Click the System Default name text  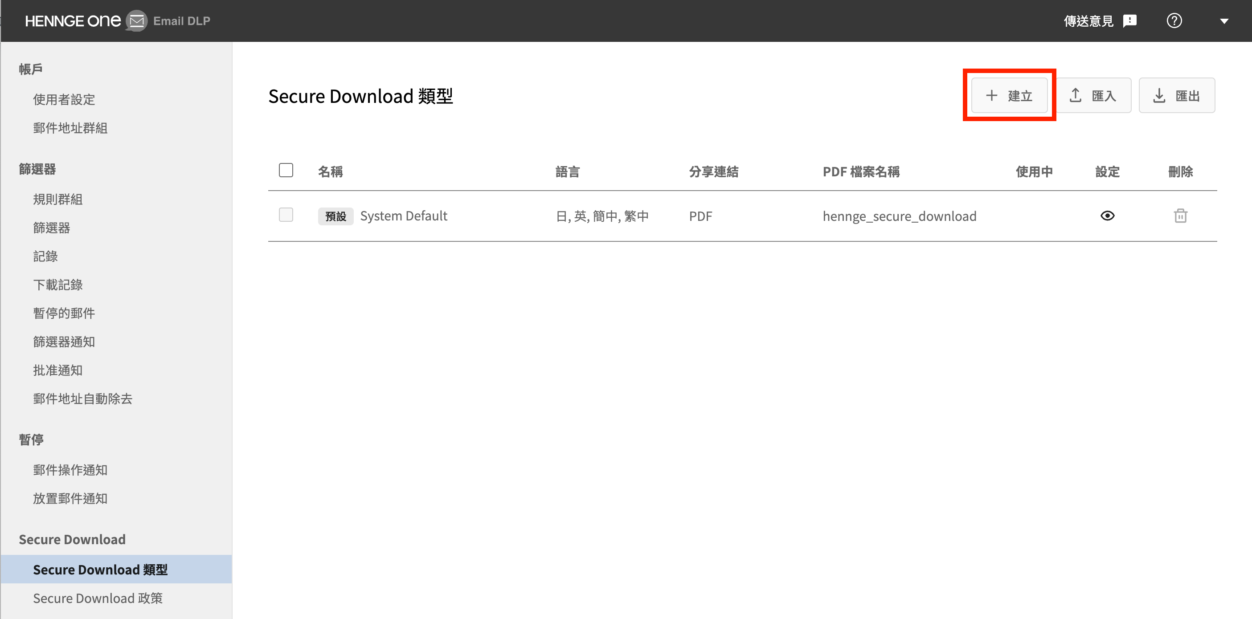click(x=403, y=216)
